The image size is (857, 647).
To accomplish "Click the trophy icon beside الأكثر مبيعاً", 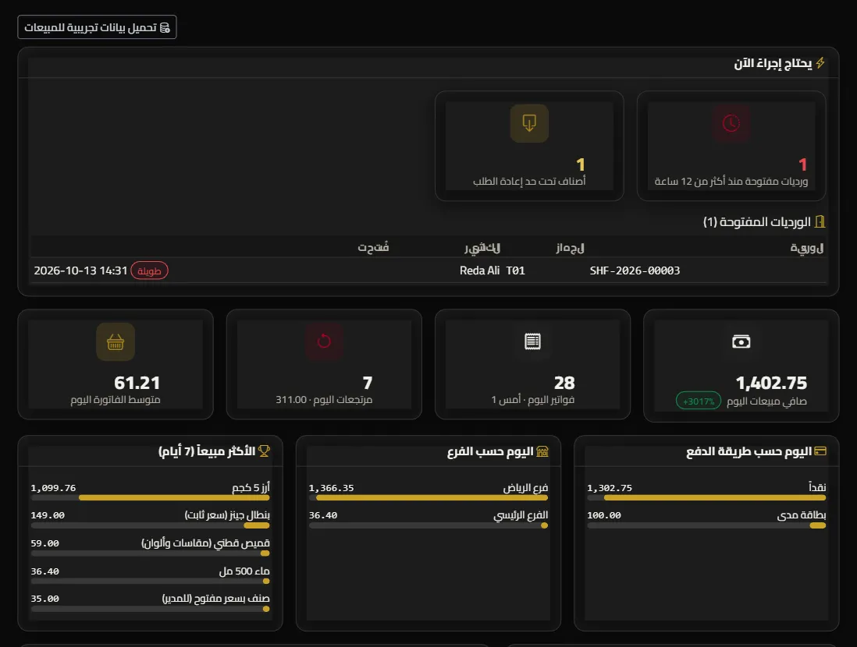I will pyautogui.click(x=264, y=451).
